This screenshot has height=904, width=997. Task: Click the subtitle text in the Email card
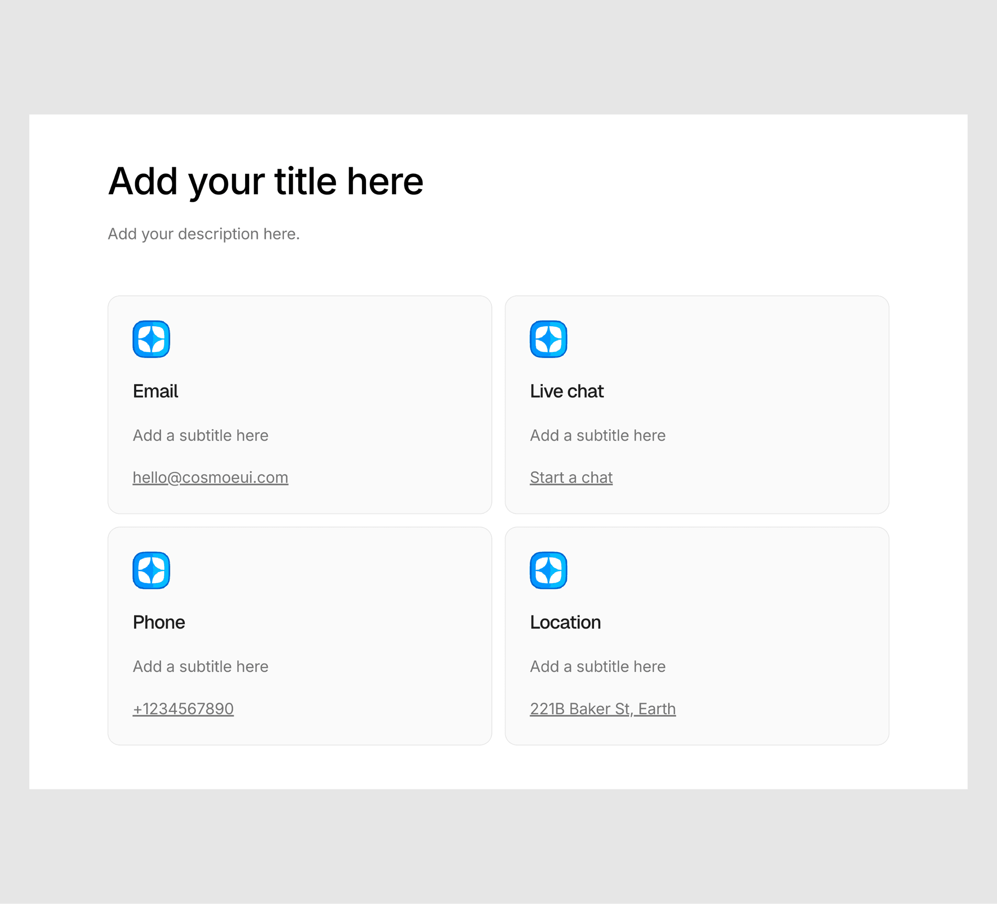pyautogui.click(x=200, y=436)
